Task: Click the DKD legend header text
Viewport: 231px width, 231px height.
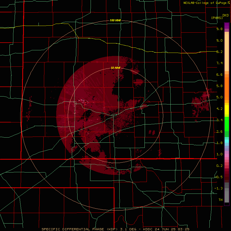Action: [226, 15]
